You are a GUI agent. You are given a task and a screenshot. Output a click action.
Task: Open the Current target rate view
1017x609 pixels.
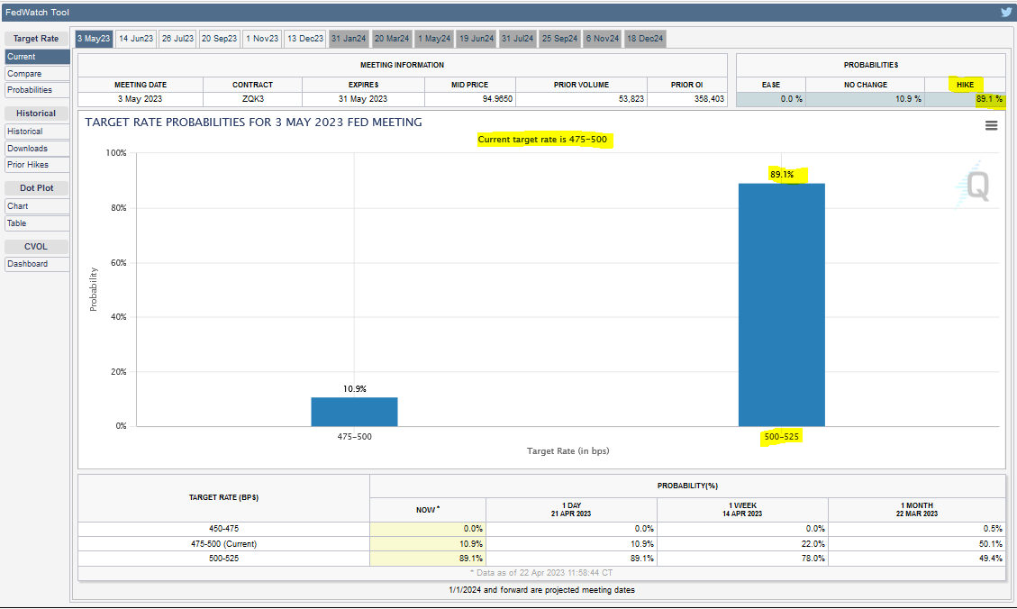[37, 57]
